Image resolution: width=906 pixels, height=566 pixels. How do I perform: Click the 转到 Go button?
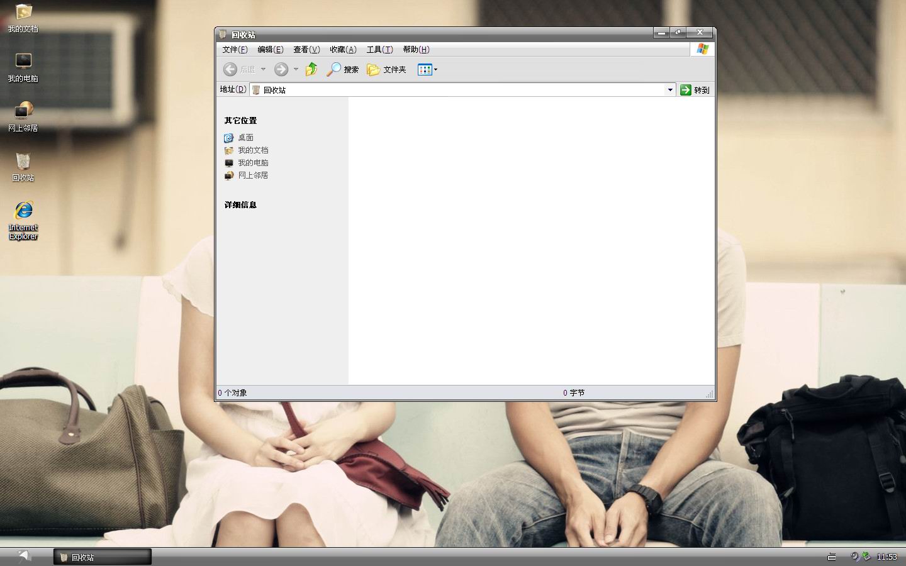tap(695, 90)
